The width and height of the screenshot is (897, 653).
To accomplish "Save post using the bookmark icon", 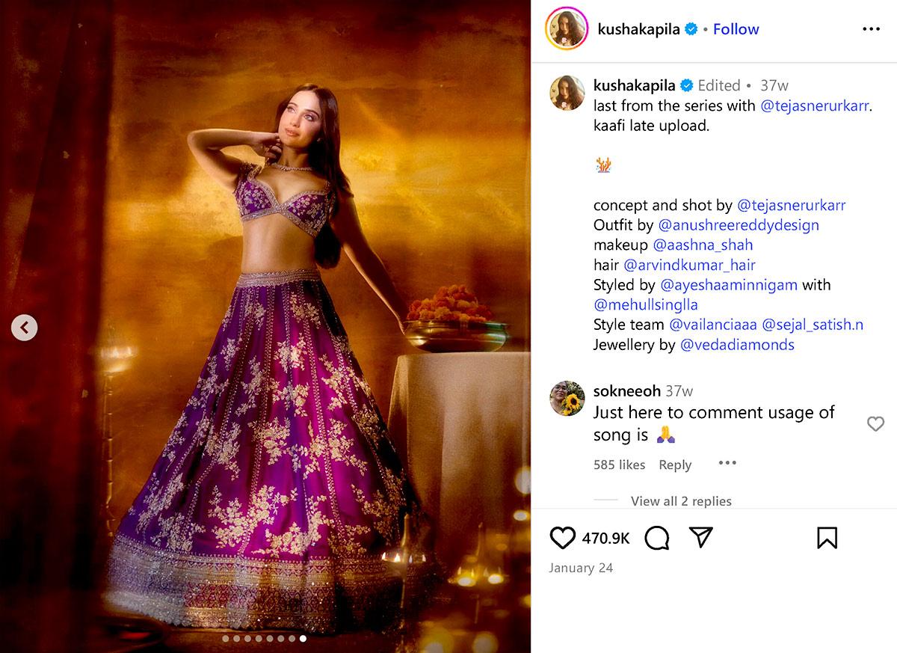I will coord(827,538).
